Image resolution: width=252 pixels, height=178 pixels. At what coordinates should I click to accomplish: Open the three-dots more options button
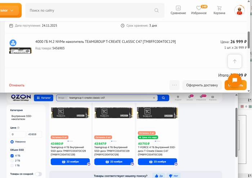[174, 85]
